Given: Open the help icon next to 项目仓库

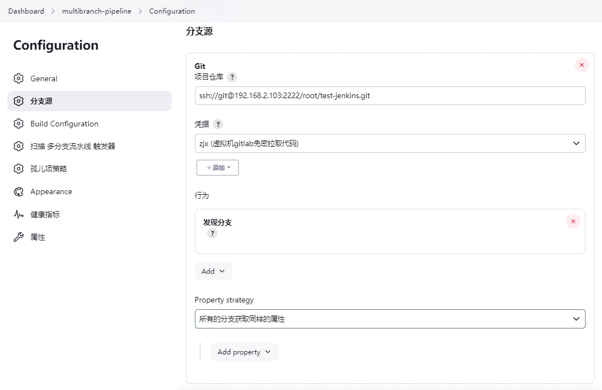Looking at the screenshot, I should (231, 77).
